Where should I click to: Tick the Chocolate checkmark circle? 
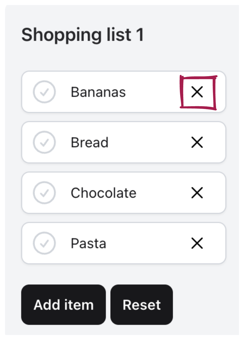tap(44, 193)
